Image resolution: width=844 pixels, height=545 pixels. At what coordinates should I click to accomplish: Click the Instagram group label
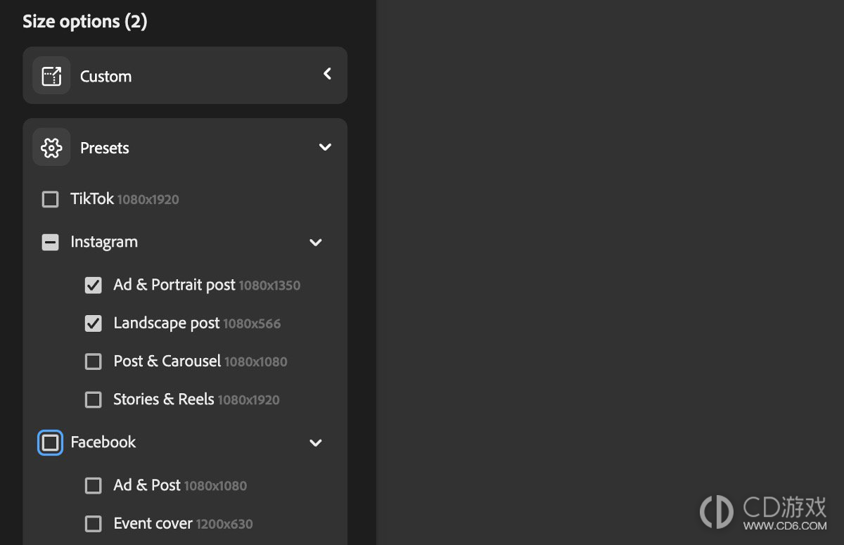point(104,242)
